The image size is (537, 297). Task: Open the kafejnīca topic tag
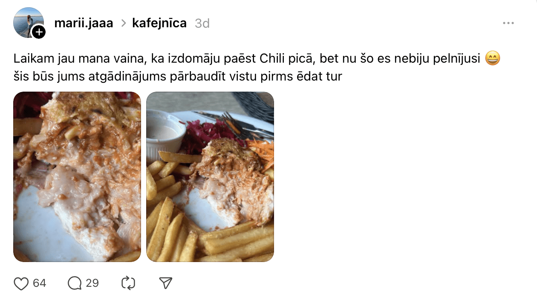click(159, 23)
